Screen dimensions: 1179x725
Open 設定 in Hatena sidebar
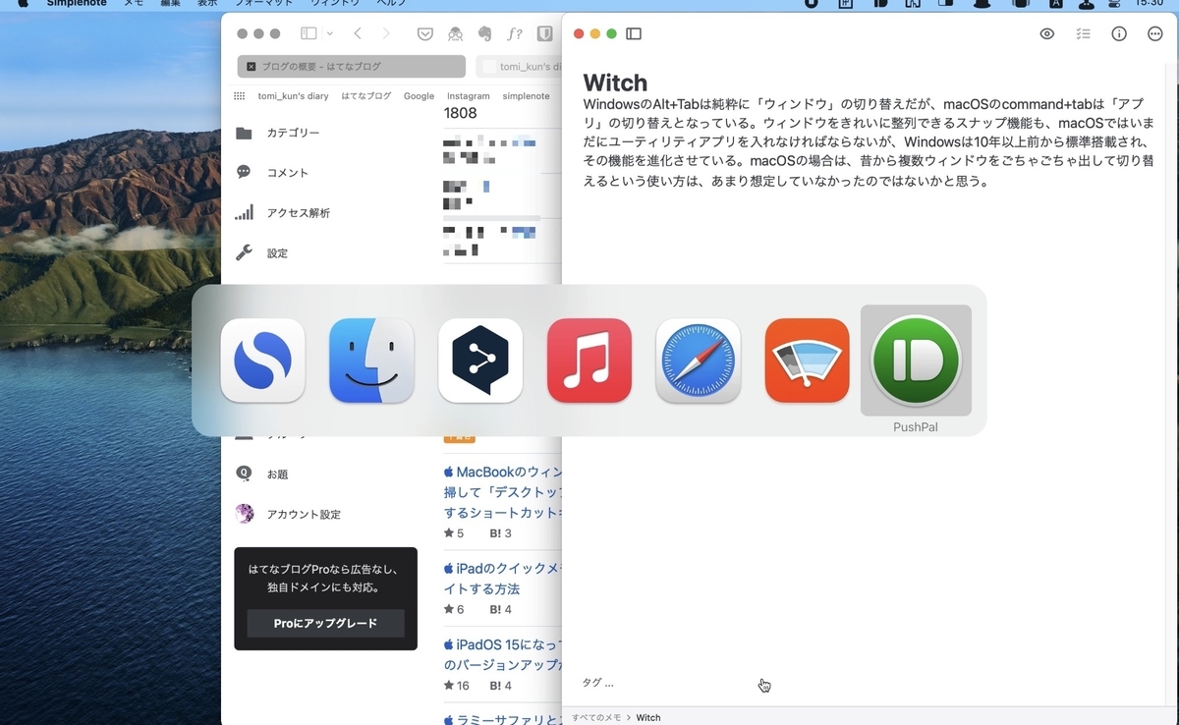tap(277, 253)
